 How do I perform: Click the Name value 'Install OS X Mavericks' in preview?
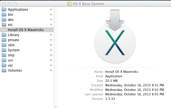[x=122, y=72]
